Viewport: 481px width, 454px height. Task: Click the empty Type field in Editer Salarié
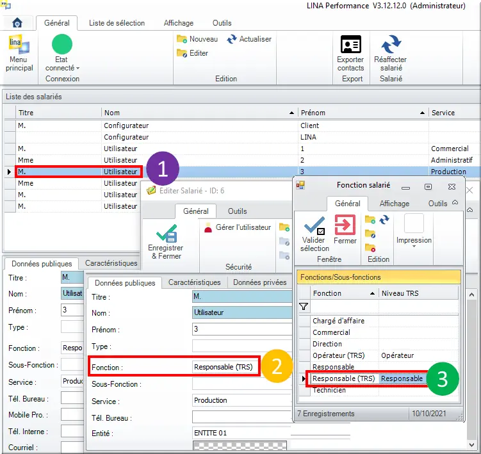[242, 346]
